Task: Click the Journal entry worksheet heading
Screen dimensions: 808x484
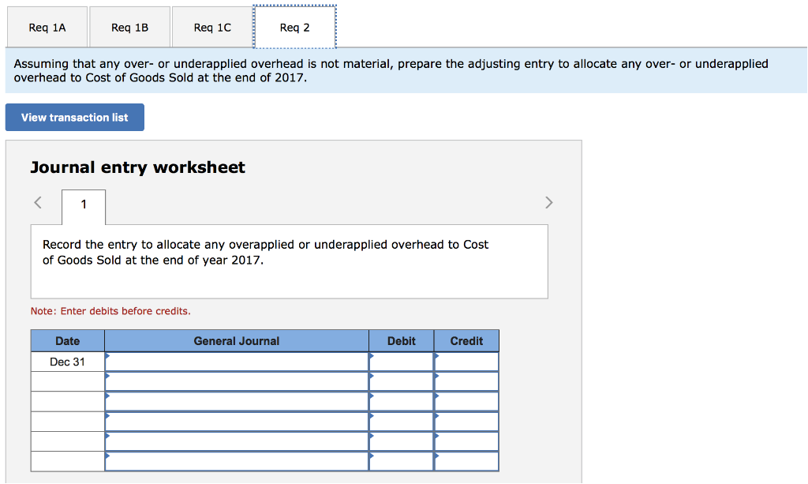Action: click(x=137, y=167)
